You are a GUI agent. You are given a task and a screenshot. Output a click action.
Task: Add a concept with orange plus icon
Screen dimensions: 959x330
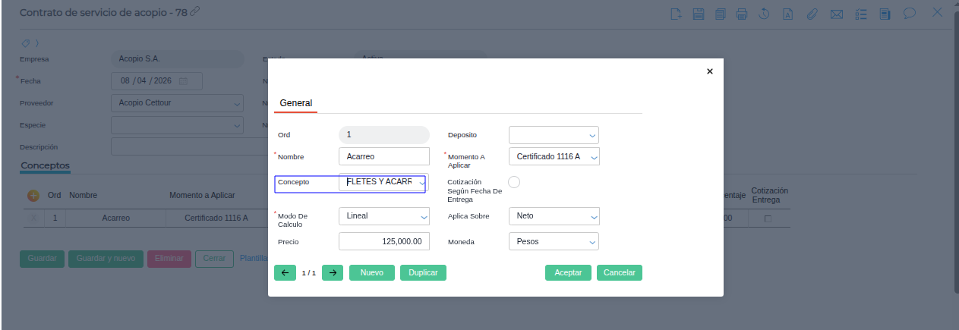pyautogui.click(x=33, y=195)
